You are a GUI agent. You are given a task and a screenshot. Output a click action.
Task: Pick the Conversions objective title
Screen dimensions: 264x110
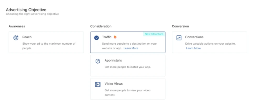coord(194,37)
